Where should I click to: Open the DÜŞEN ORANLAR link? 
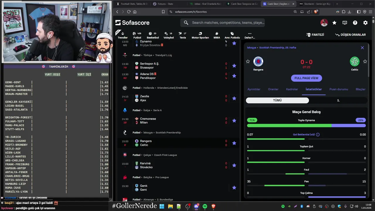pyautogui.click(x=350, y=35)
